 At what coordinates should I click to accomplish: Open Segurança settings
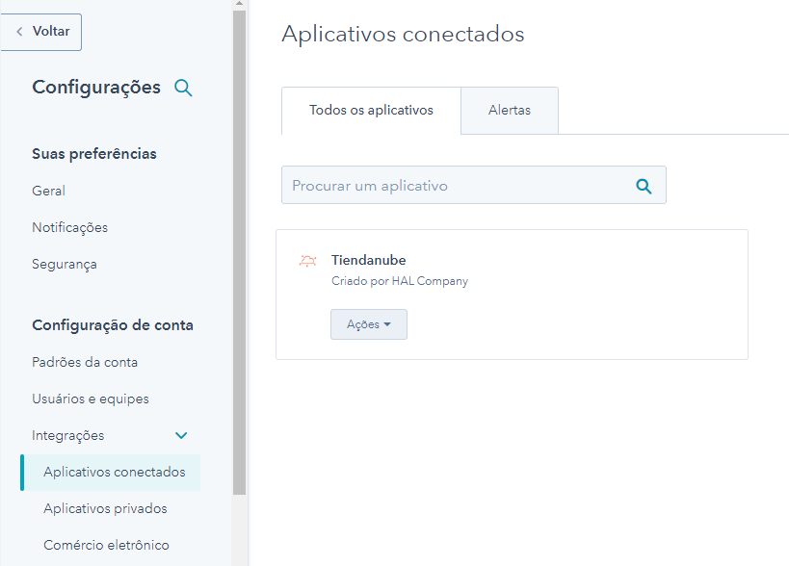[x=65, y=265]
